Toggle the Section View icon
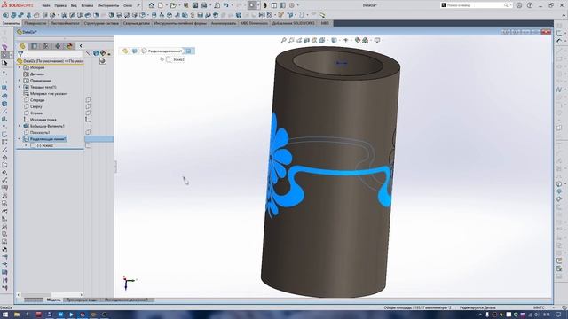 [306, 40]
